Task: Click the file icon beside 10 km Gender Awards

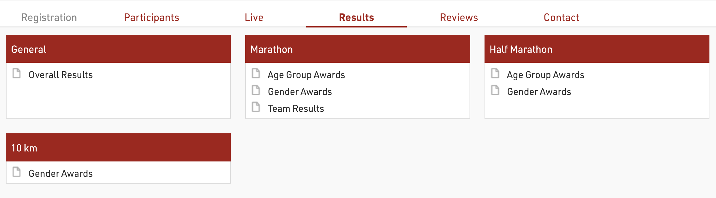Action: 17,172
